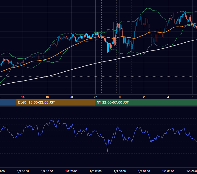Click the '20' hour label on chart axis

(71, 97)
